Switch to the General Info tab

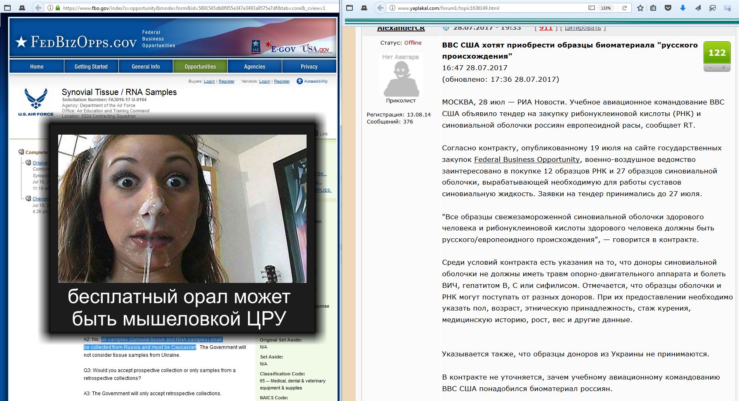click(x=146, y=66)
